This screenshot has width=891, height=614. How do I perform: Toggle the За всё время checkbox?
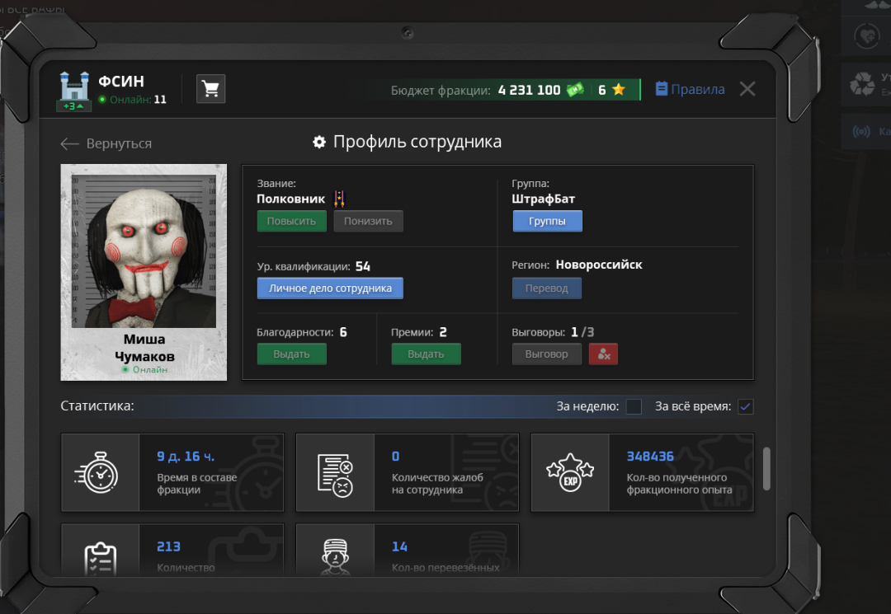point(746,406)
